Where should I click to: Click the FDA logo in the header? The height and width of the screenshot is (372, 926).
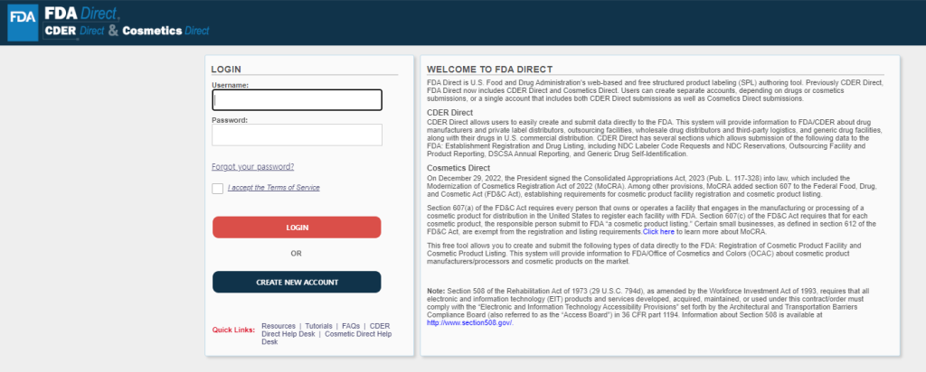[x=23, y=23]
